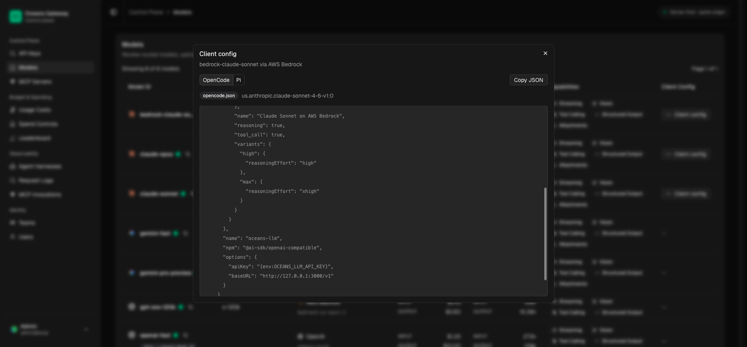This screenshot has width=747, height=347.
Task: Open API Keys in the background sidebar
Action: (x=50, y=53)
